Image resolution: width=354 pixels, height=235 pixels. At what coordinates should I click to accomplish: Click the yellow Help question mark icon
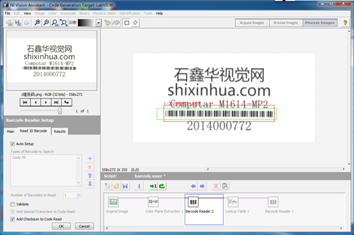(x=345, y=22)
